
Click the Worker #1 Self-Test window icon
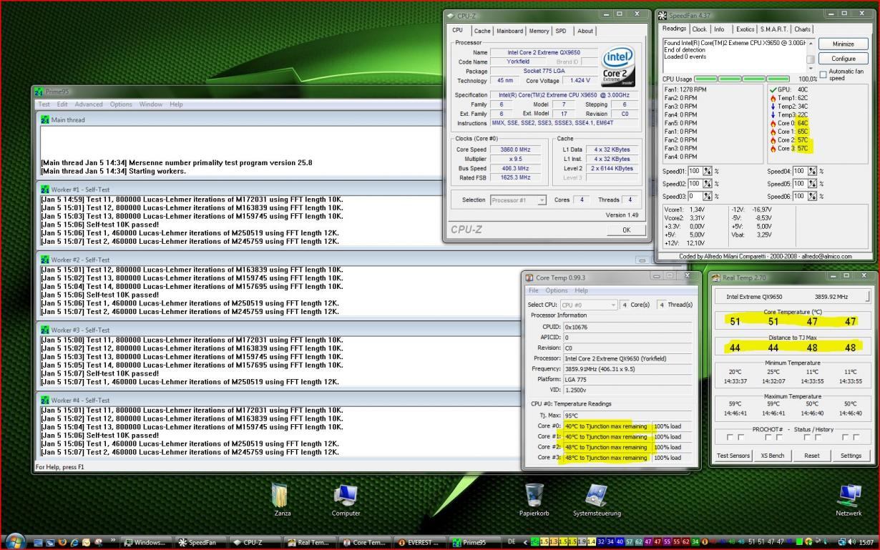pyautogui.click(x=44, y=189)
